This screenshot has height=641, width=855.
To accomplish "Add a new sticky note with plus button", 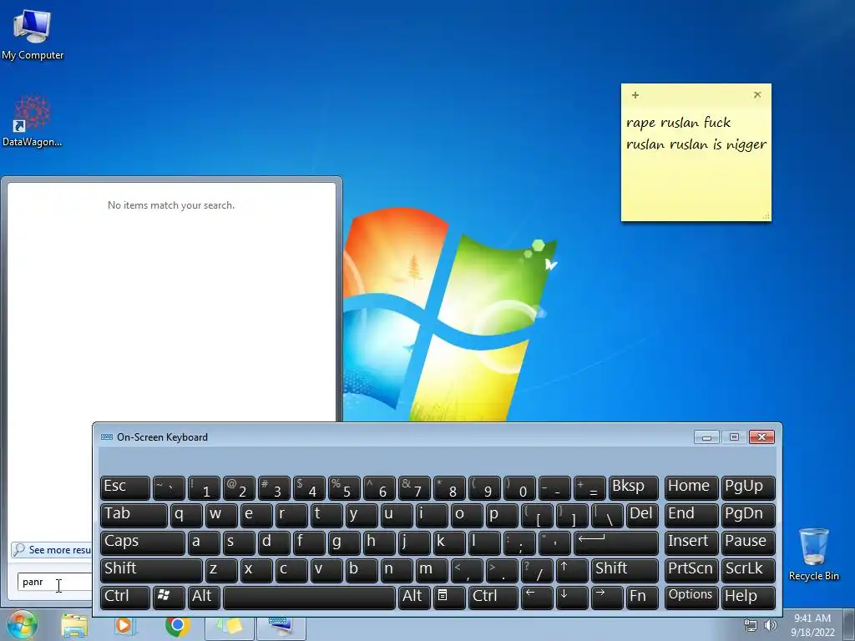I will point(635,95).
